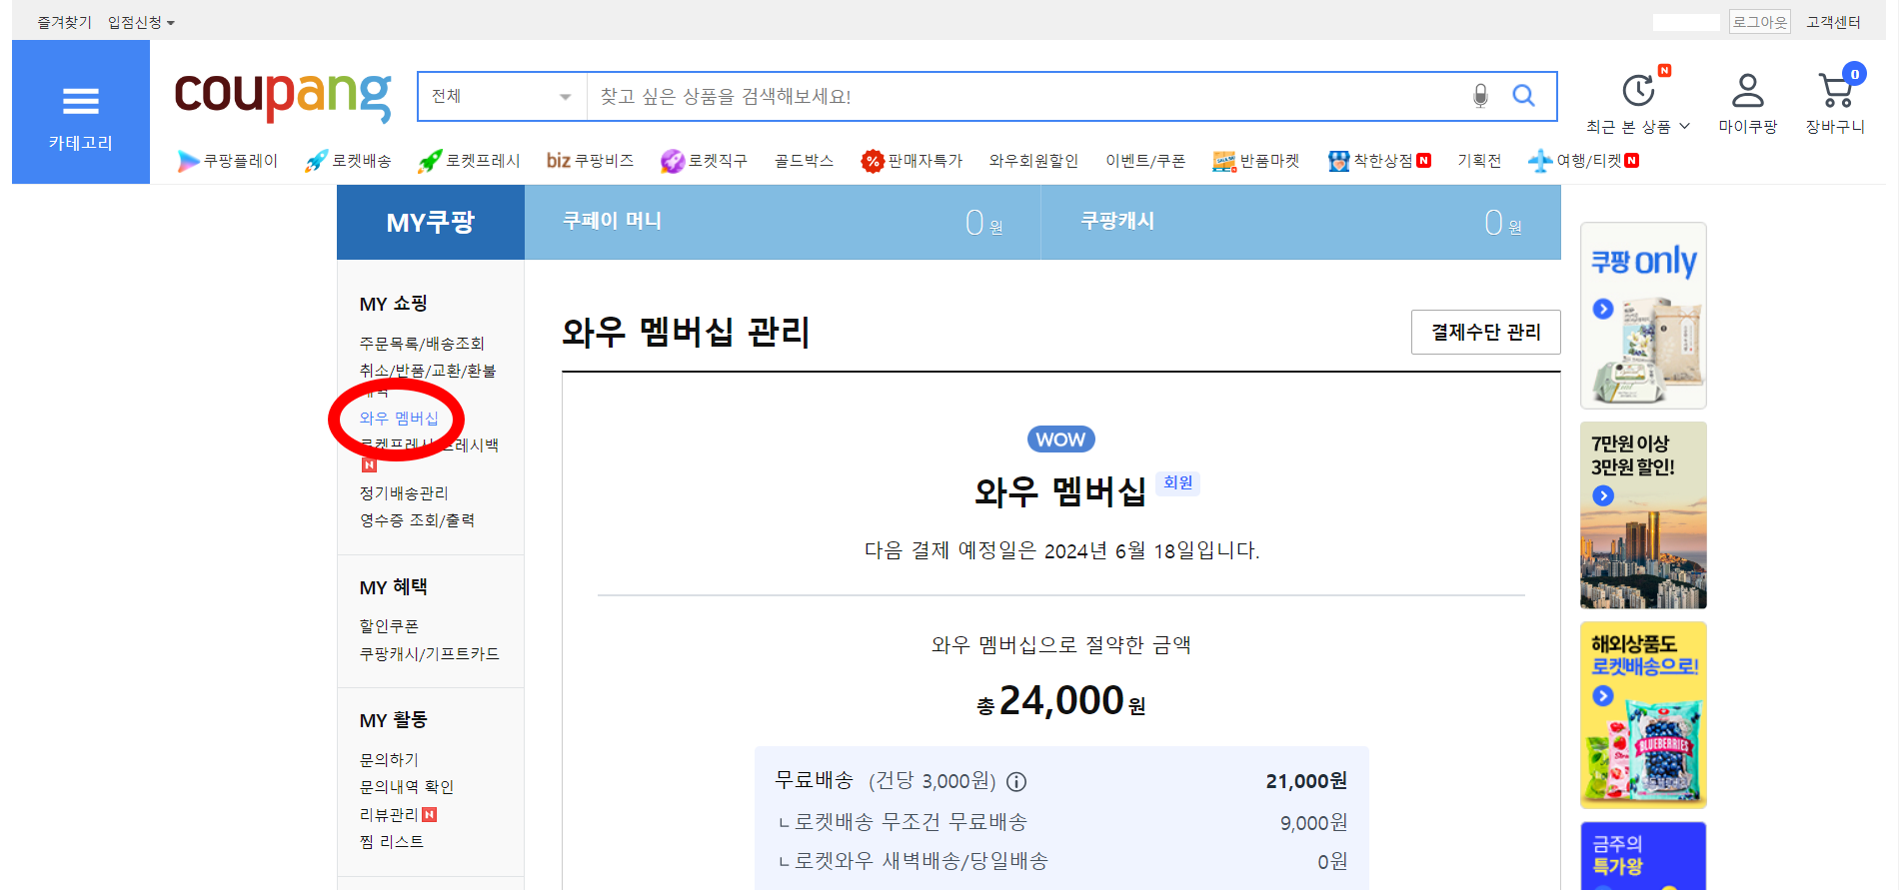Open recently viewed products clock icon

tap(1638, 91)
